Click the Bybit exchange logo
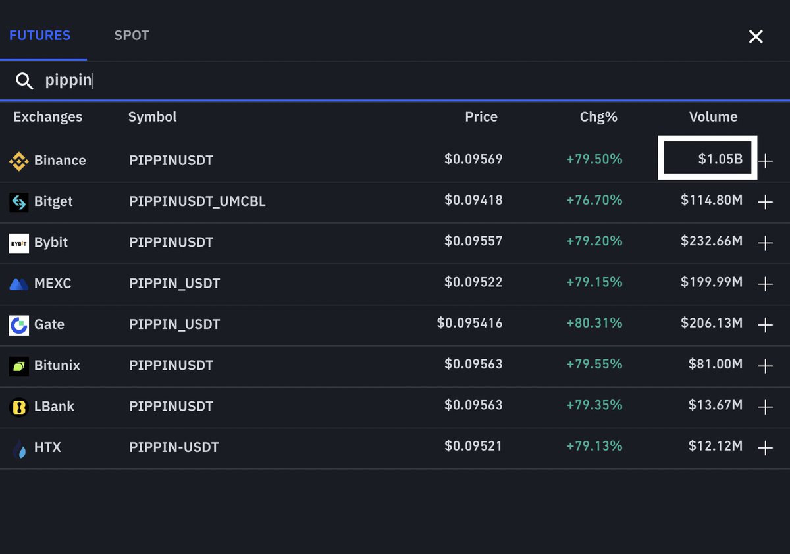 click(18, 242)
